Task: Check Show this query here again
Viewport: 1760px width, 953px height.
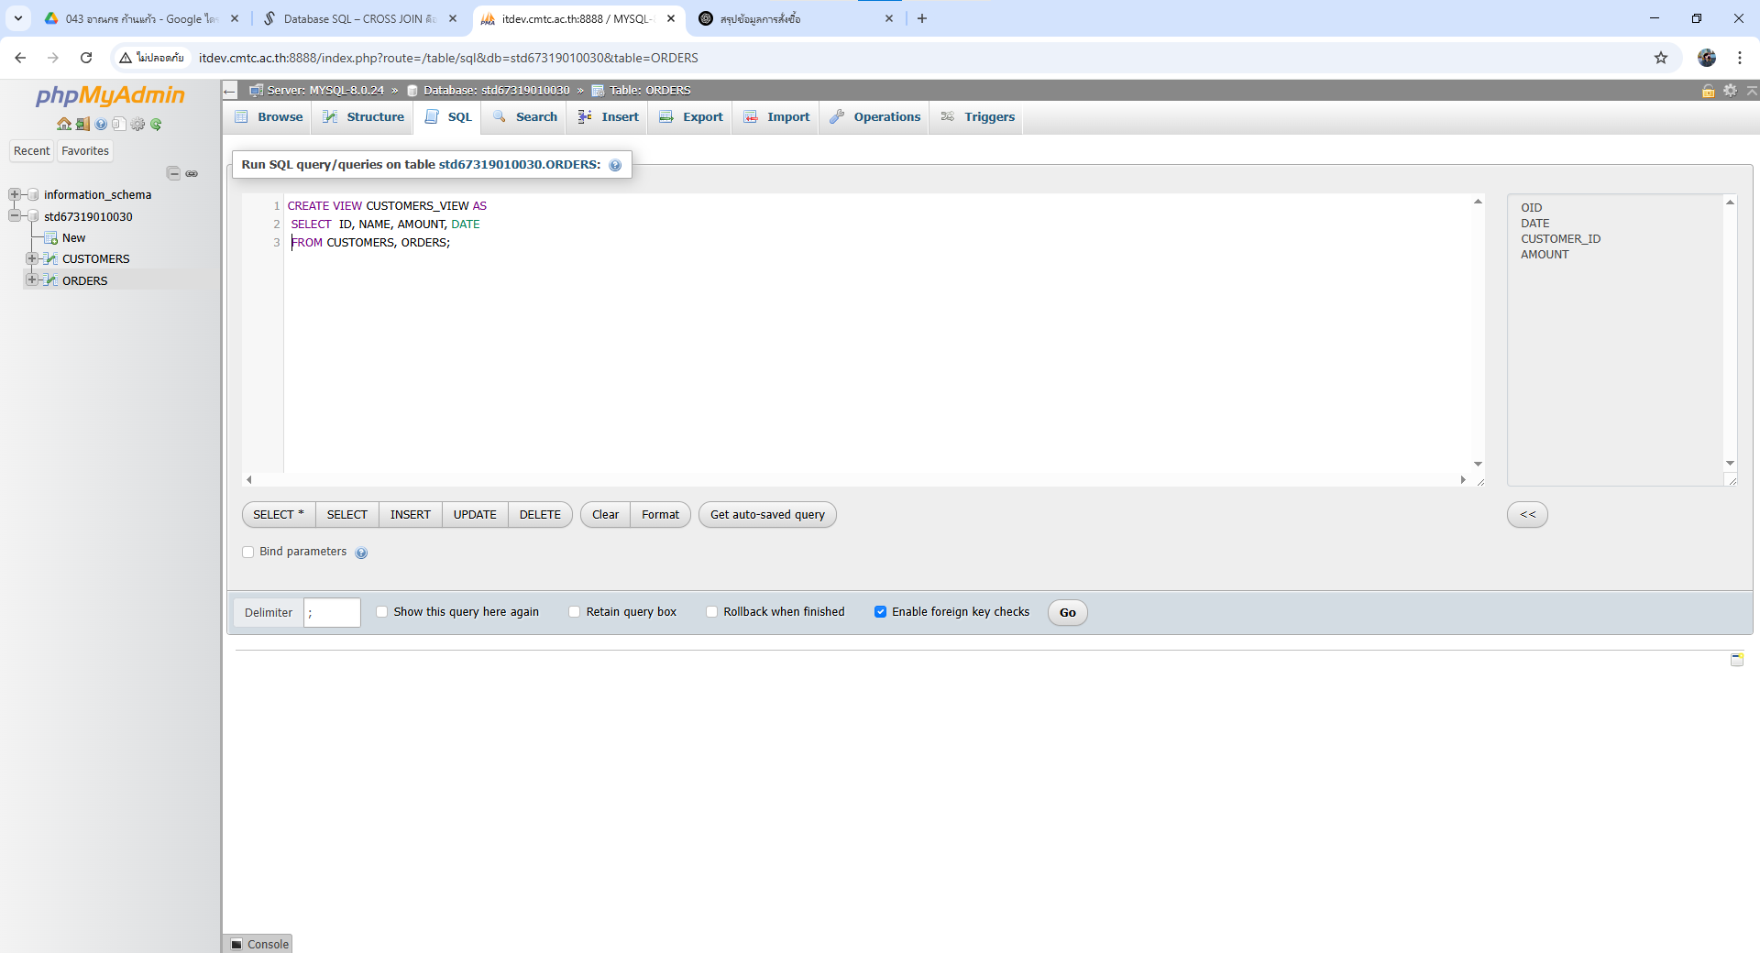Action: point(382,612)
